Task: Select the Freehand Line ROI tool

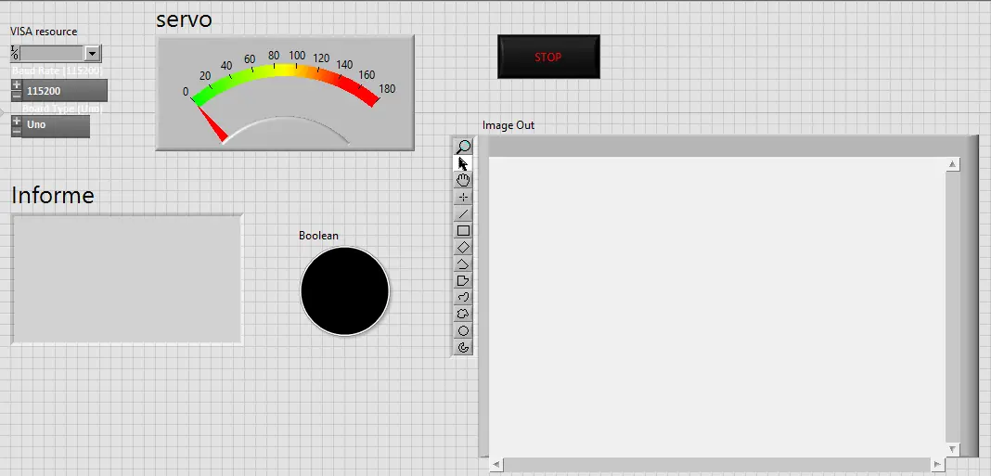Action: point(463,297)
